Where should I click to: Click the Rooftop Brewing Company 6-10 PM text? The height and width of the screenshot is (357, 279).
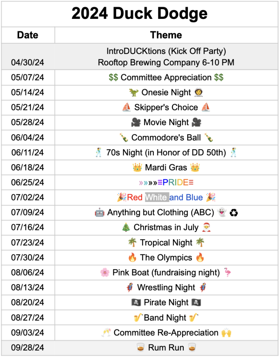tap(166, 63)
